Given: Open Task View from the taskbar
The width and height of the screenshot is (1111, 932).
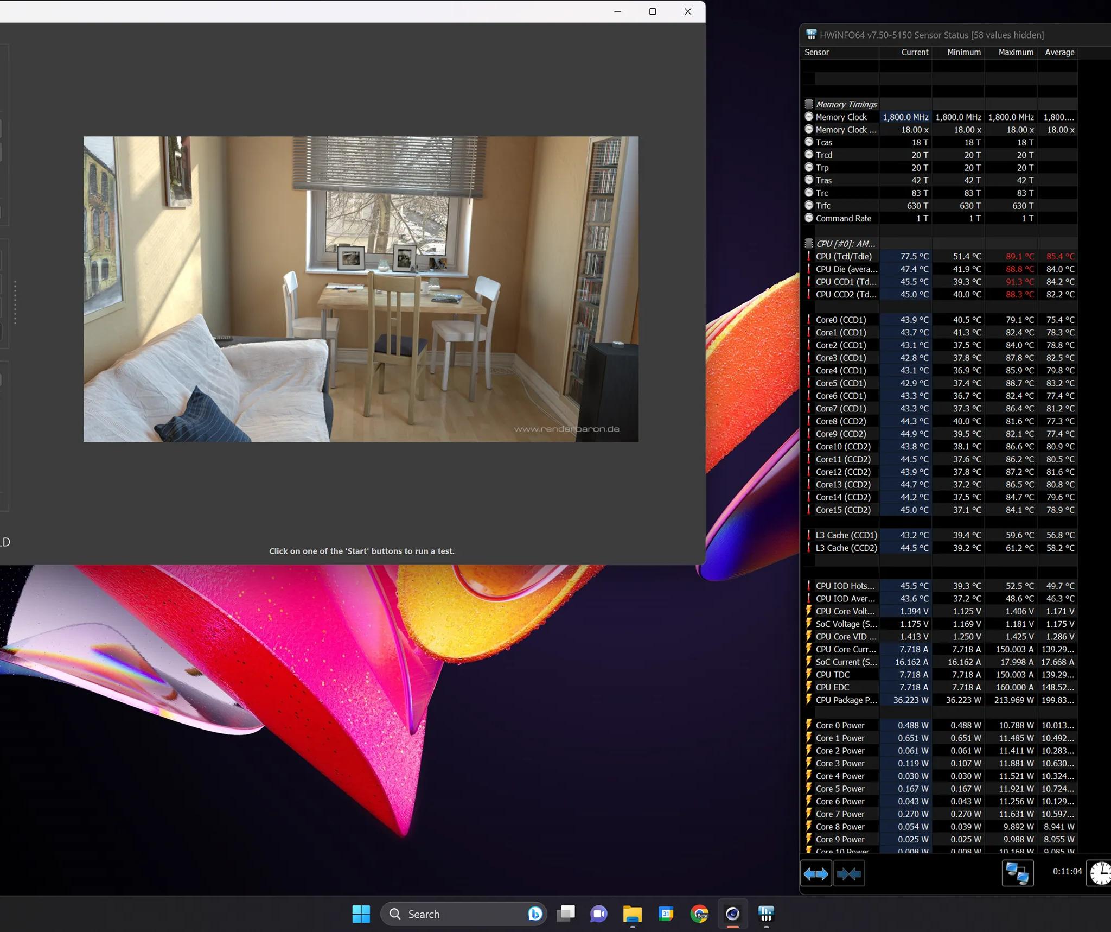Looking at the screenshot, I should click(x=566, y=914).
